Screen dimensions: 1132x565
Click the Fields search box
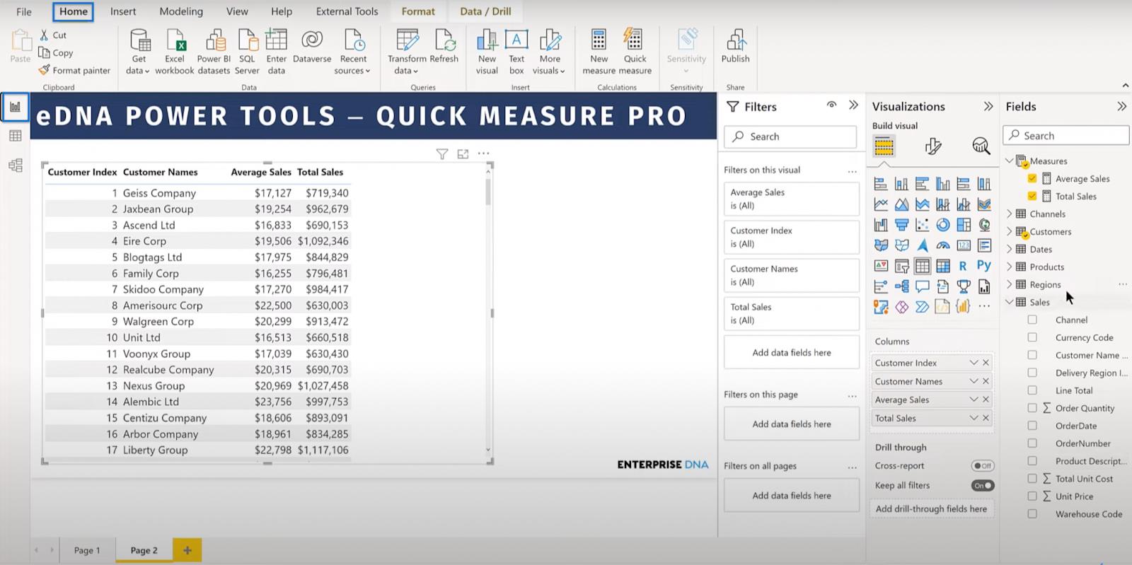(x=1065, y=136)
